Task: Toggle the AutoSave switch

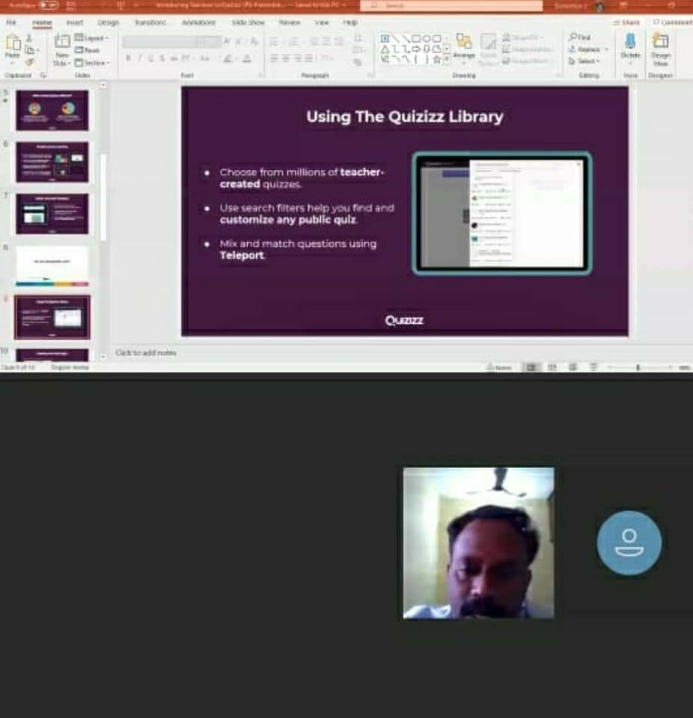Action: coord(49,5)
